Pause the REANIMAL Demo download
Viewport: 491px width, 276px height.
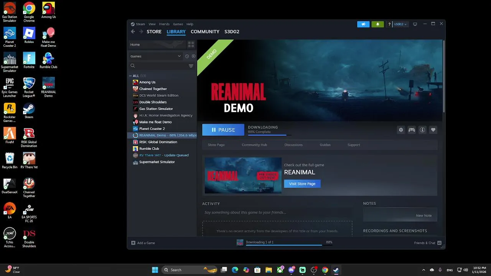click(223, 130)
